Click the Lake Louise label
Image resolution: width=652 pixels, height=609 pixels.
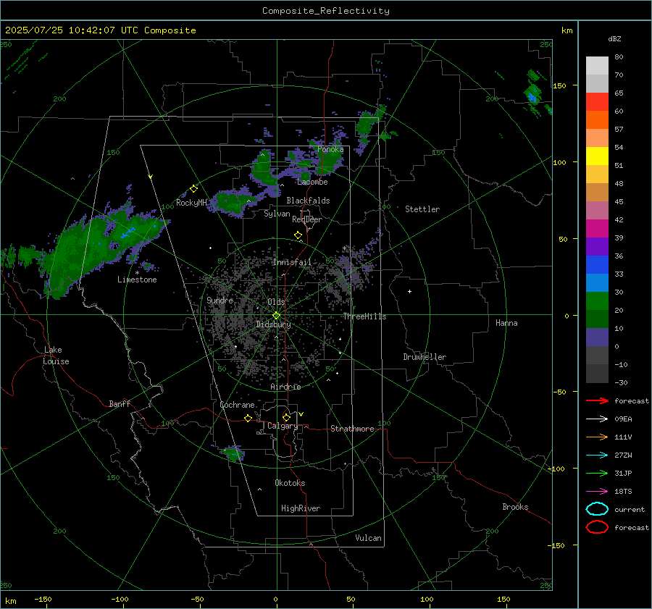[56, 356]
